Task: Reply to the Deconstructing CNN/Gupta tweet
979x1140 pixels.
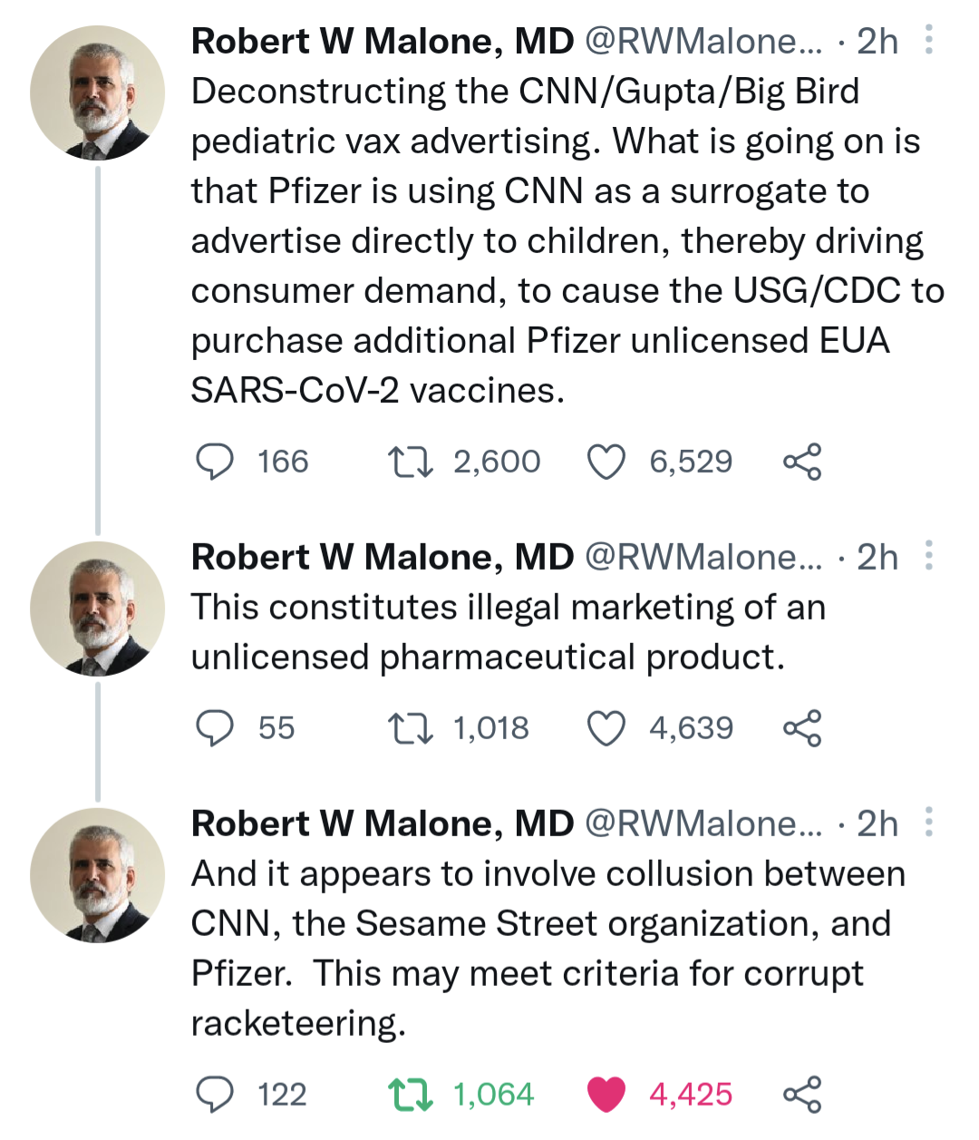Action: pos(216,462)
